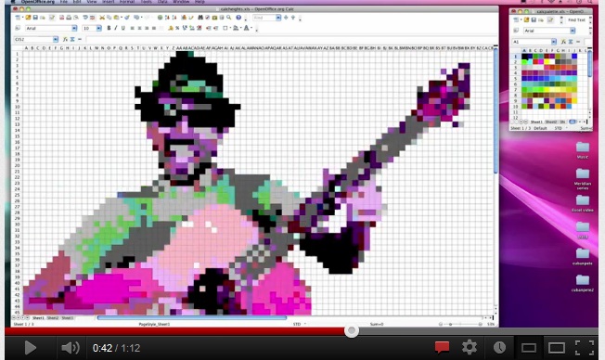Image resolution: width=605 pixels, height=360 pixels.
Task: Toggle annotations with the red speech bubble
Action: 442,347
